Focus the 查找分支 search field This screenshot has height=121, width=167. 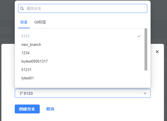pyautogui.click(x=83, y=8)
